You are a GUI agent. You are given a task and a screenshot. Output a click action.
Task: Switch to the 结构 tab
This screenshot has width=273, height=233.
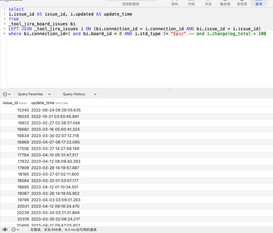[175, 3]
